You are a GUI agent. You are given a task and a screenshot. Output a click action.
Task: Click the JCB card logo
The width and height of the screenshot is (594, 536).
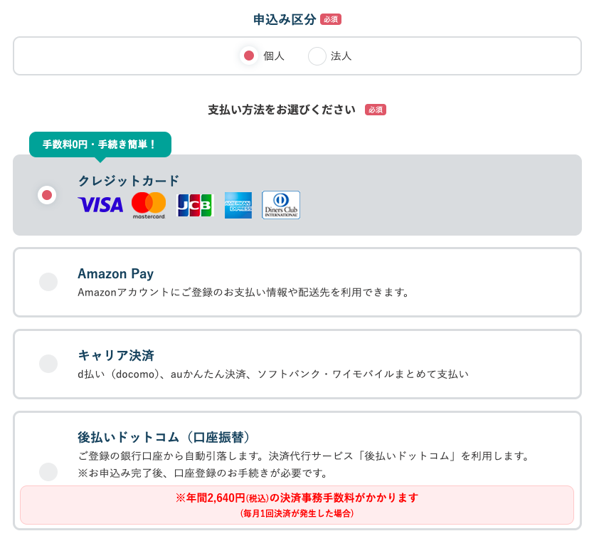pyautogui.click(x=195, y=205)
